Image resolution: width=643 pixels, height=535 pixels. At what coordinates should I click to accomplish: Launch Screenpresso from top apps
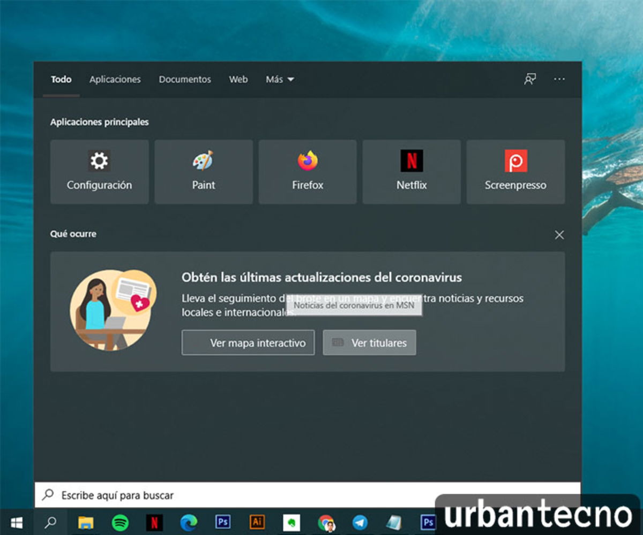click(515, 171)
